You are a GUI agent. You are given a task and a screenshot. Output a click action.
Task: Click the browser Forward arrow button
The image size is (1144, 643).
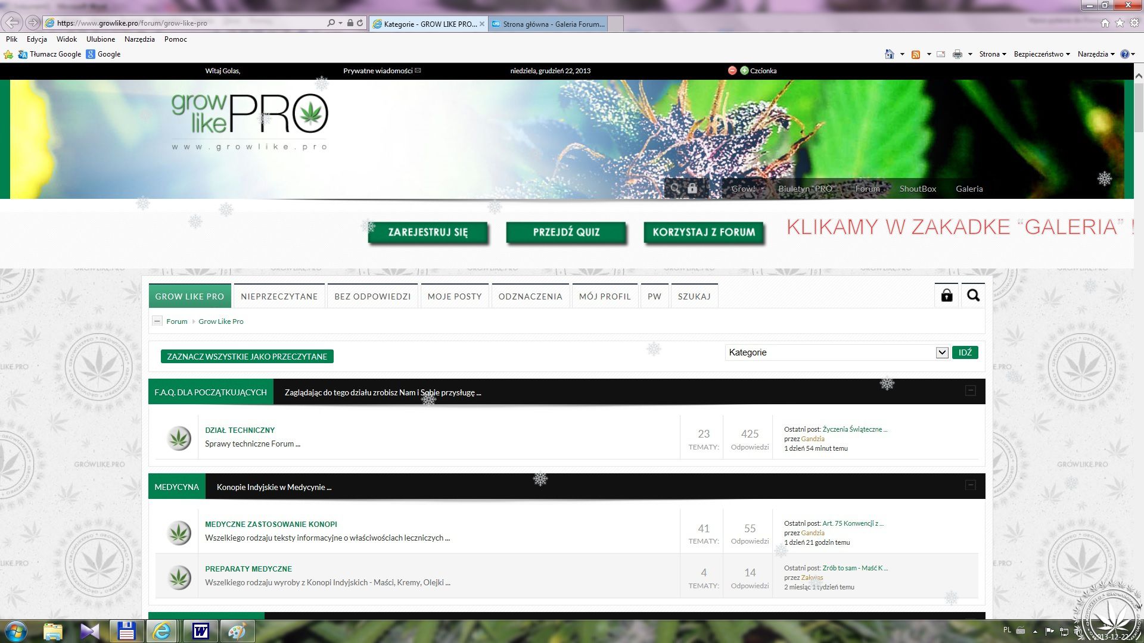33,23
